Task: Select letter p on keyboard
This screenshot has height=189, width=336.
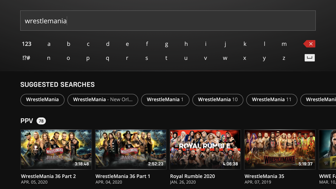Action: [88, 59]
